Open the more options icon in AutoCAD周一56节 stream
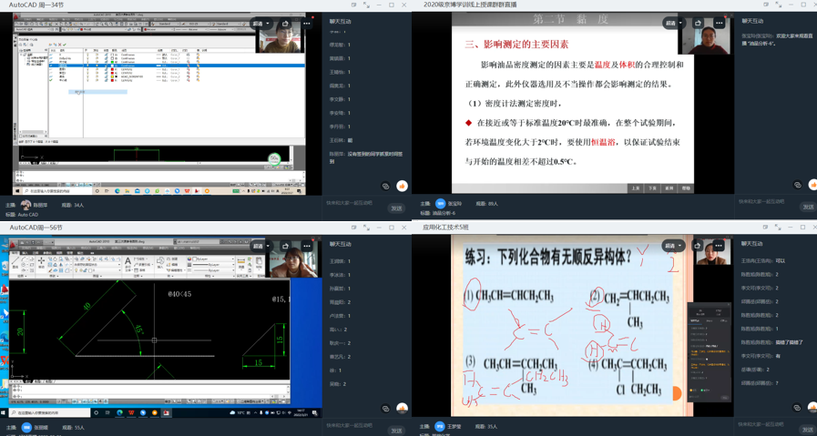Image resolution: width=817 pixels, height=436 pixels. point(307,246)
